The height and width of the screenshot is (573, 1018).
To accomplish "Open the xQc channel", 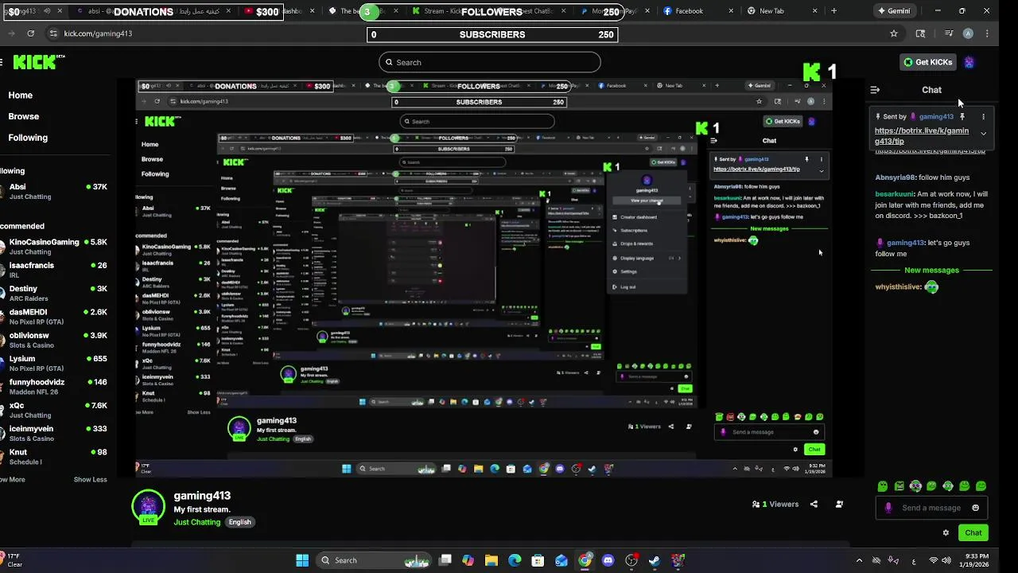I will coord(54,410).
